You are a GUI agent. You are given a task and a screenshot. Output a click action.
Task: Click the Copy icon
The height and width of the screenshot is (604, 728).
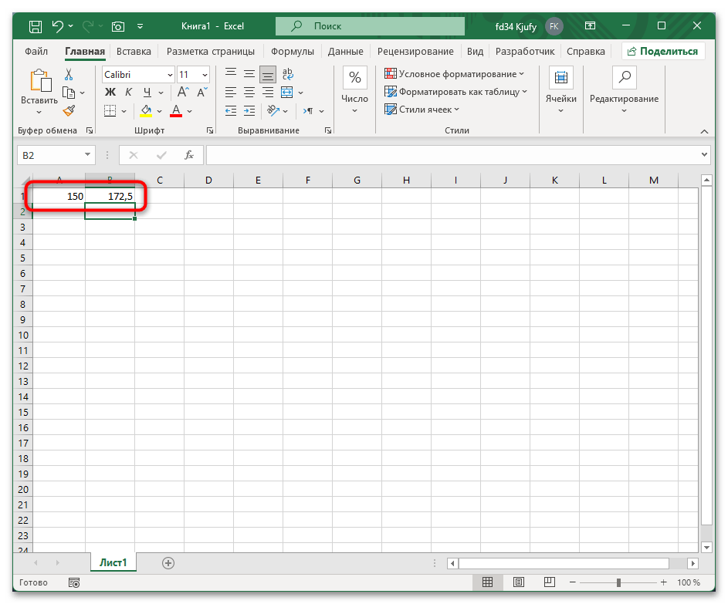[x=69, y=93]
